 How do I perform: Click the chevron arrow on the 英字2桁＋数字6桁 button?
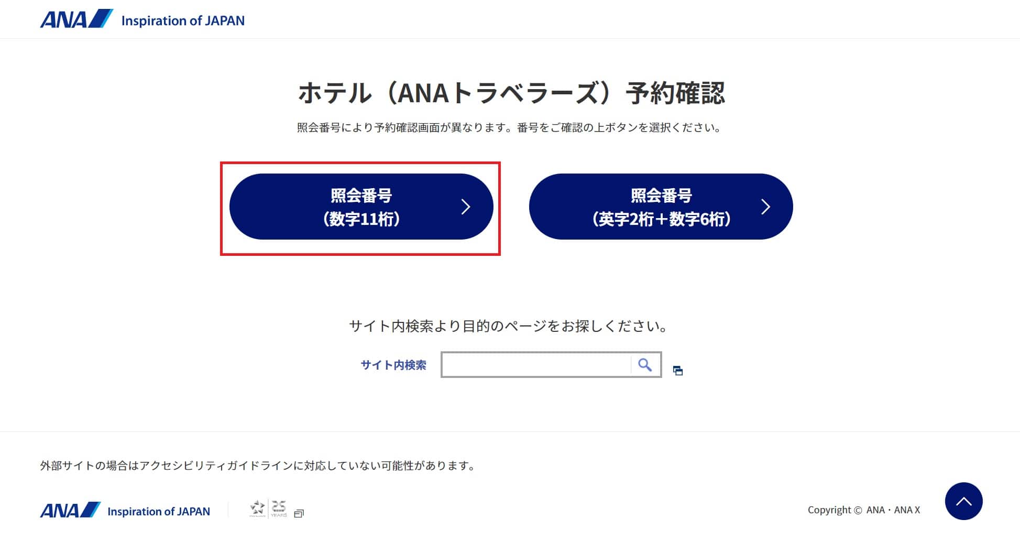[765, 207]
